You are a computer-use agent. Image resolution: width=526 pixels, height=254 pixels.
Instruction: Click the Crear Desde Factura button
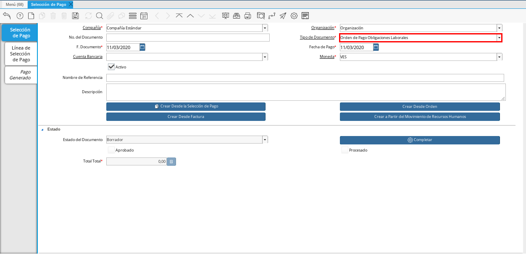point(186,117)
